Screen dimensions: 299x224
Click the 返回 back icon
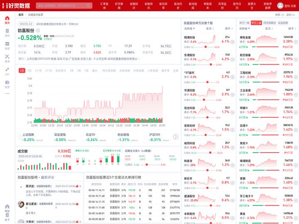(294, 15)
